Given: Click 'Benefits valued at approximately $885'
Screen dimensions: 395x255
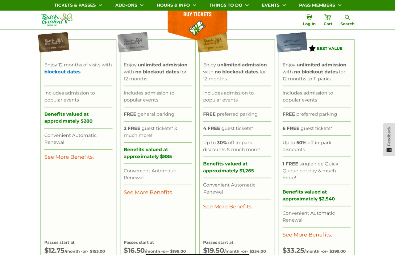Looking at the screenshot, I should pyautogui.click(x=148, y=153).
